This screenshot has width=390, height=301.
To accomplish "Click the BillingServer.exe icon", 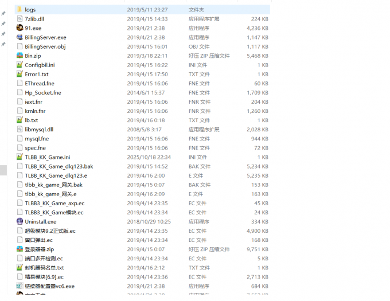I will point(19,37).
